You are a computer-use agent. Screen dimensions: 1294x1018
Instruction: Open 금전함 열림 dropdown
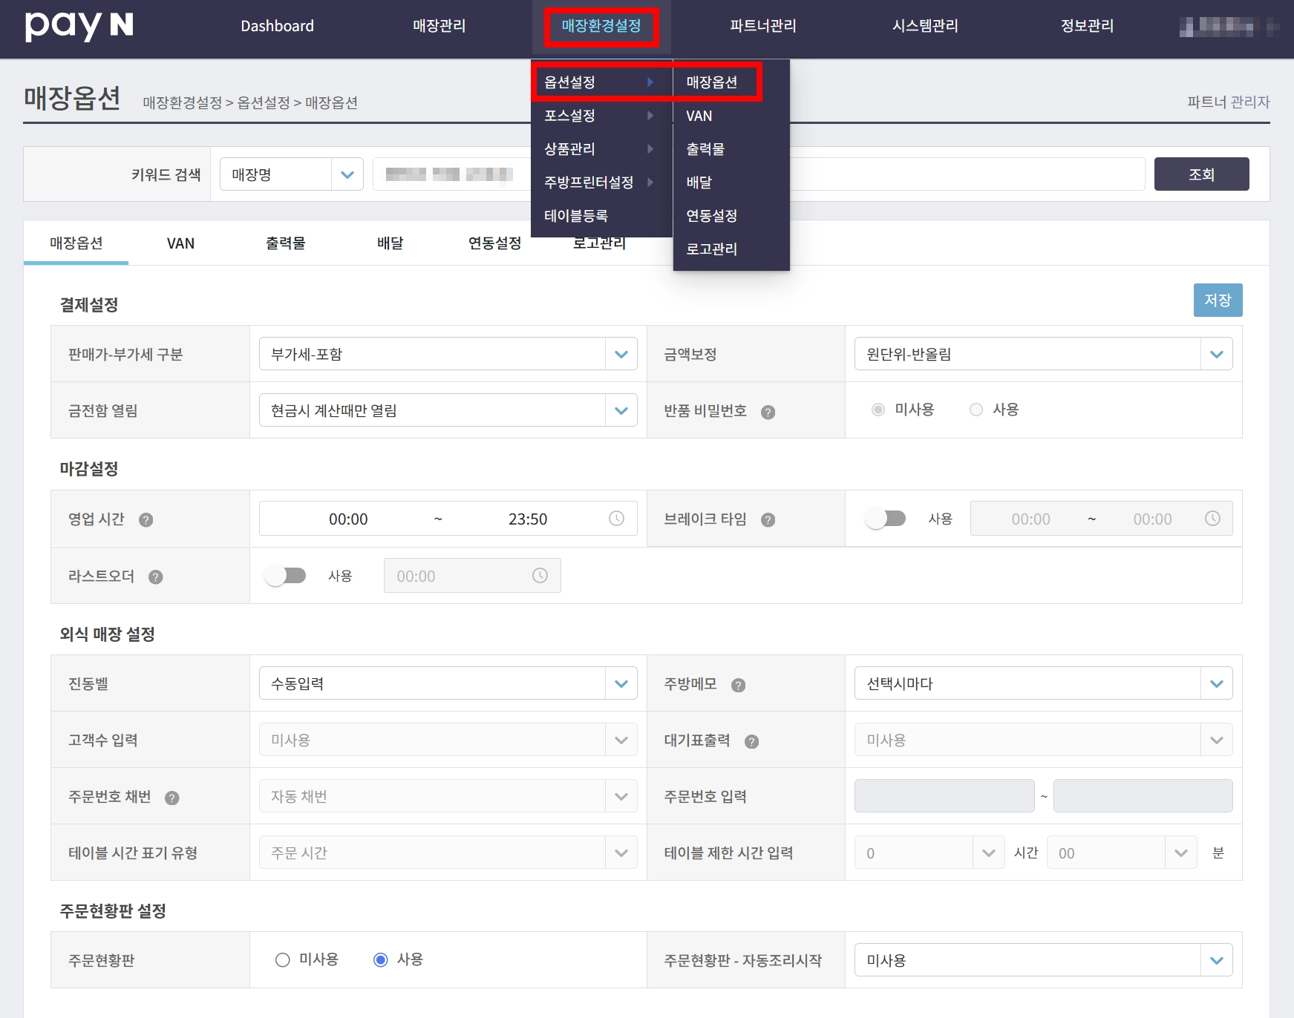tap(448, 410)
